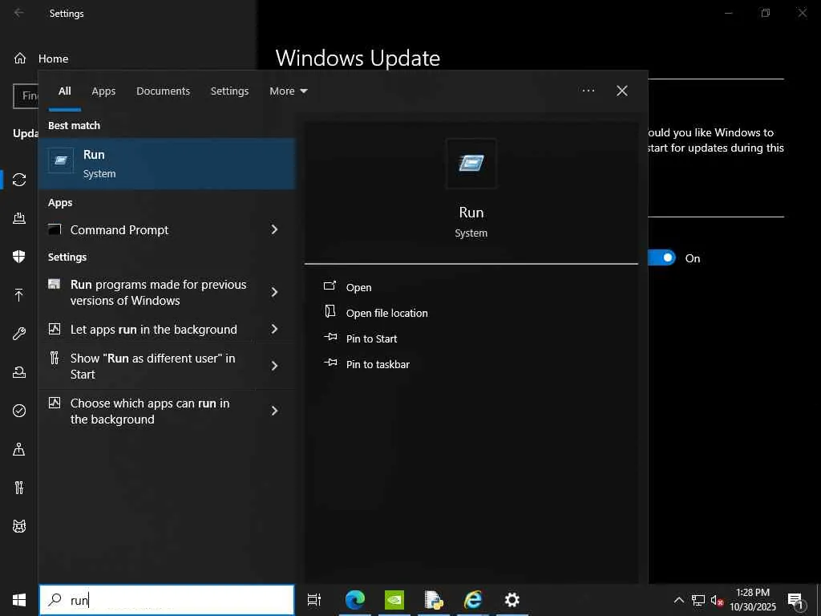Open notification center icon

[795, 601]
